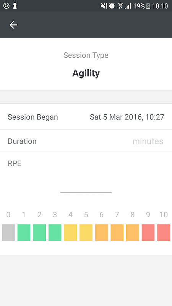Image resolution: width=172 pixels, height=306 pixels.
Task: Tap the Wi-Fi status bar icon
Action: 120,6
